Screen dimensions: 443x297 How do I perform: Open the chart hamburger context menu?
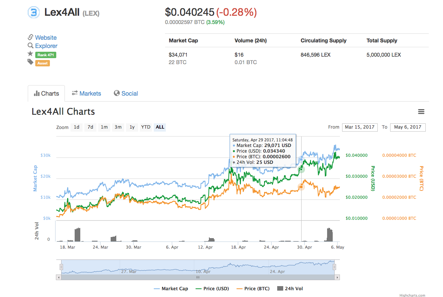[421, 111]
